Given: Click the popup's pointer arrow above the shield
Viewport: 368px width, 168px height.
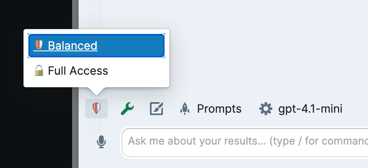Looking at the screenshot, I should point(96,91).
